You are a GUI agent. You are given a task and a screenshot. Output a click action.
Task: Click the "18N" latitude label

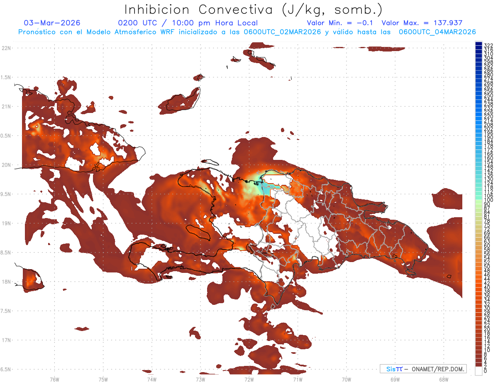[x=6, y=282]
